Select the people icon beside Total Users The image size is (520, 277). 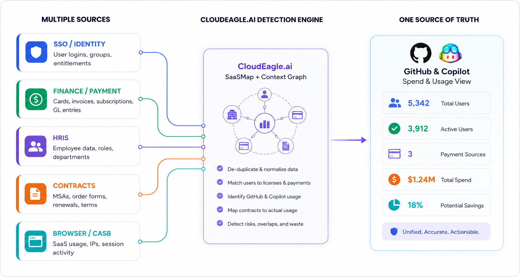395,103
